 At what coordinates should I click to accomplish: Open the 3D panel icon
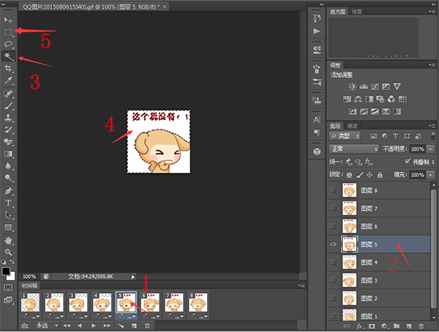point(317,151)
